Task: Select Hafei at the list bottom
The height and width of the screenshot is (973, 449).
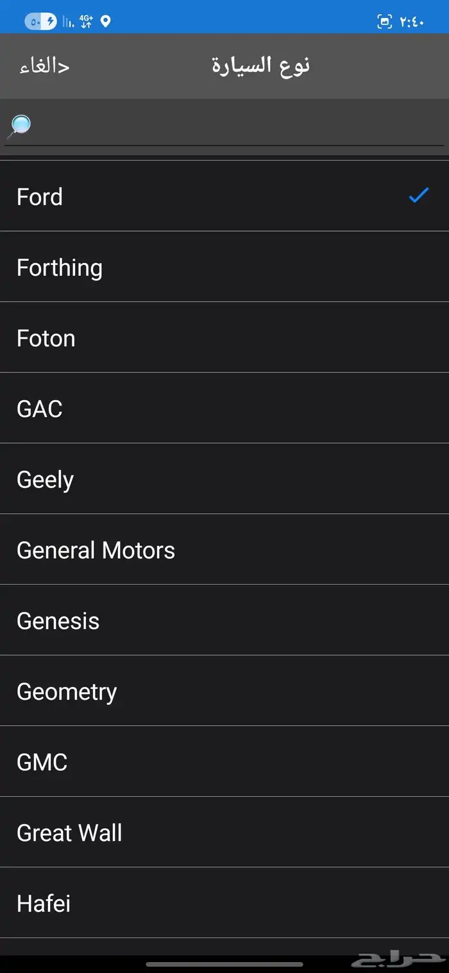Action: [224, 902]
